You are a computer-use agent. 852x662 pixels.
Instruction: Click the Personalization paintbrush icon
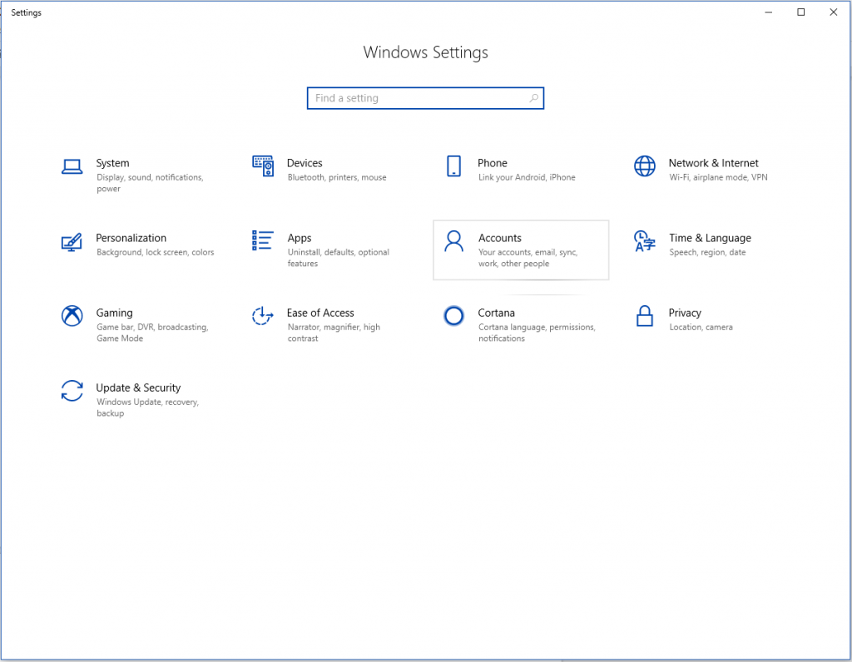(72, 242)
